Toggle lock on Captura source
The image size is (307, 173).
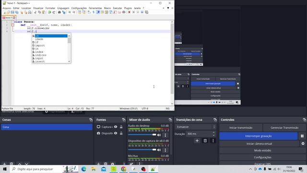[121, 127]
